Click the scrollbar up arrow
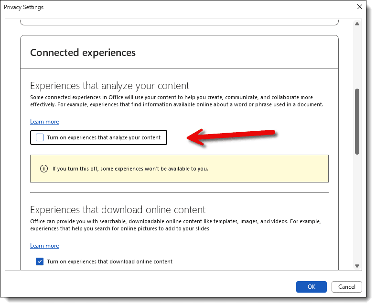 pyautogui.click(x=357, y=24)
